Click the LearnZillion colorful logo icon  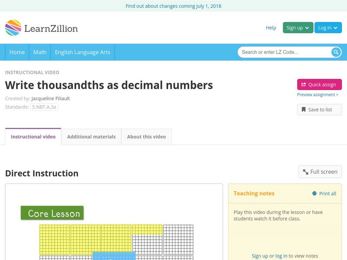point(13,28)
